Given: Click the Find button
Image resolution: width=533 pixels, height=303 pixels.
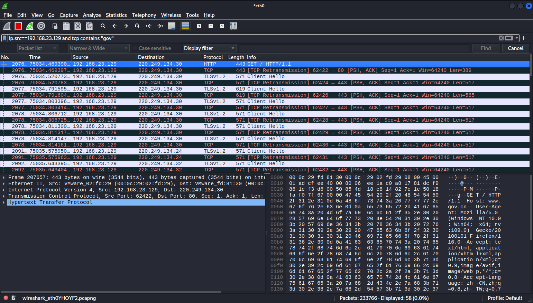Looking at the screenshot, I should (x=486, y=48).
